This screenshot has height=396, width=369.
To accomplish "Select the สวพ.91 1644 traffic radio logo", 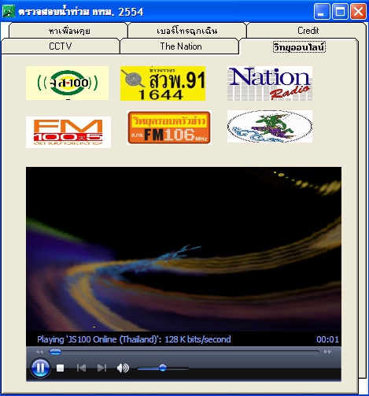I will point(163,83).
